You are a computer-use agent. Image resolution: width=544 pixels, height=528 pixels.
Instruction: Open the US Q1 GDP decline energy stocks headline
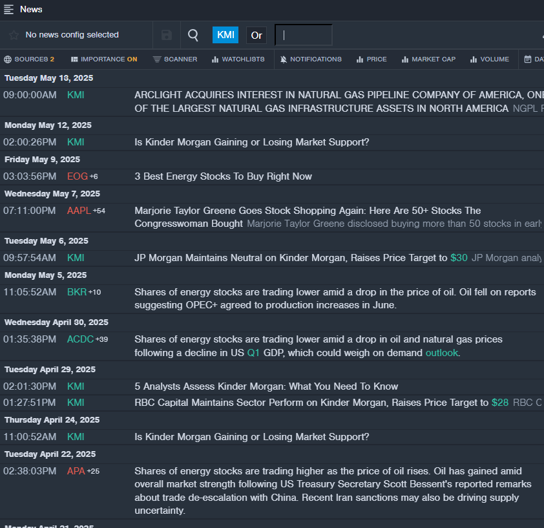(x=319, y=346)
